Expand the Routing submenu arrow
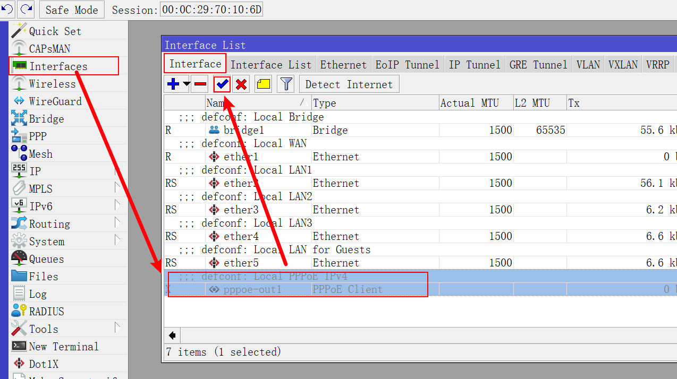 [117, 223]
